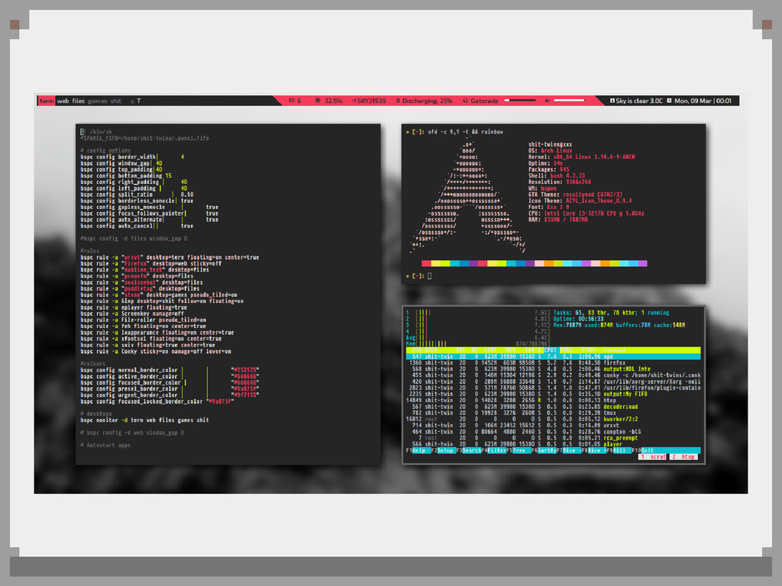Click the song progress bar after Gatorade
Screen dimensions: 782x586
pos(520,100)
